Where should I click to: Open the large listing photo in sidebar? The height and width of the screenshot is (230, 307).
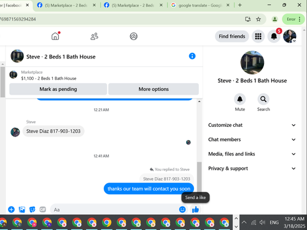pos(252,63)
